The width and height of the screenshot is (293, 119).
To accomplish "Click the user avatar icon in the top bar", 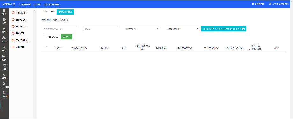I will pos(270,4).
